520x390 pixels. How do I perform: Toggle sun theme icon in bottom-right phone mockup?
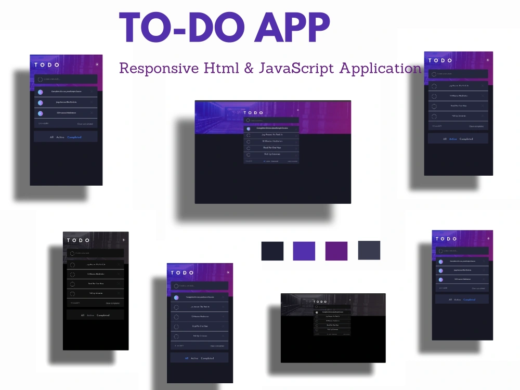point(488,238)
